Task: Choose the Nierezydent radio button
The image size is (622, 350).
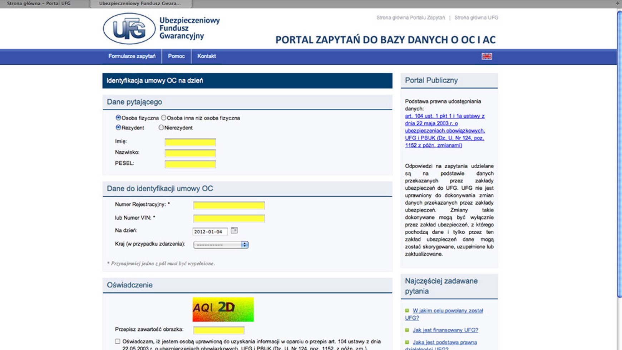Action: click(x=161, y=127)
